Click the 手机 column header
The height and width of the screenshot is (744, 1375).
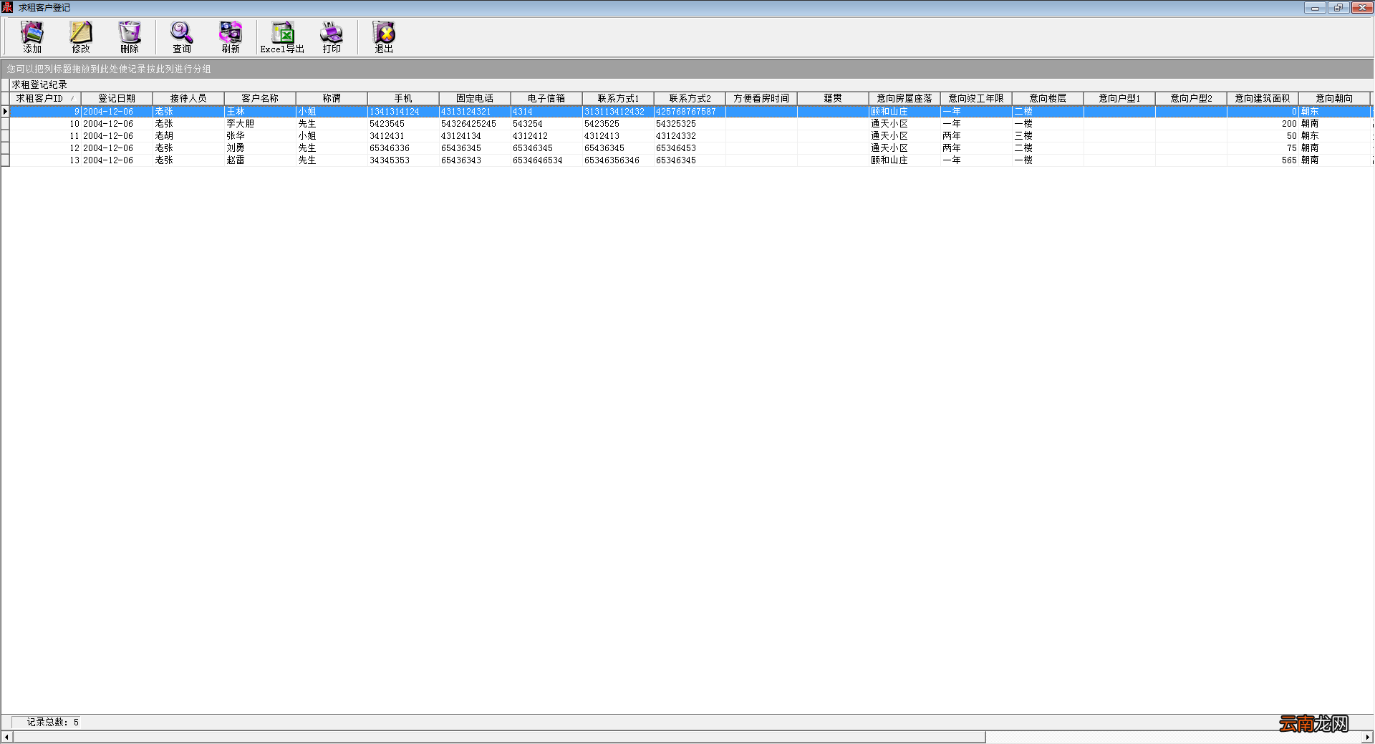pyautogui.click(x=403, y=98)
